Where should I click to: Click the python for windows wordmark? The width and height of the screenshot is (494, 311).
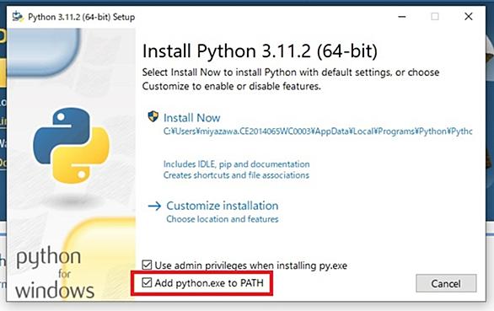point(55,274)
